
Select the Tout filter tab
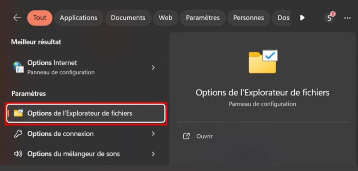point(40,18)
